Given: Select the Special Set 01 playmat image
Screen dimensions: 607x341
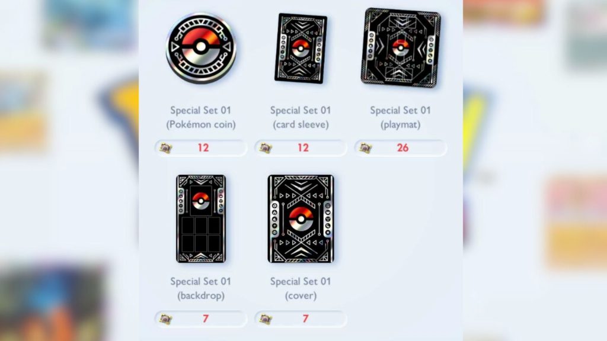Looking at the screenshot, I should (x=401, y=47).
